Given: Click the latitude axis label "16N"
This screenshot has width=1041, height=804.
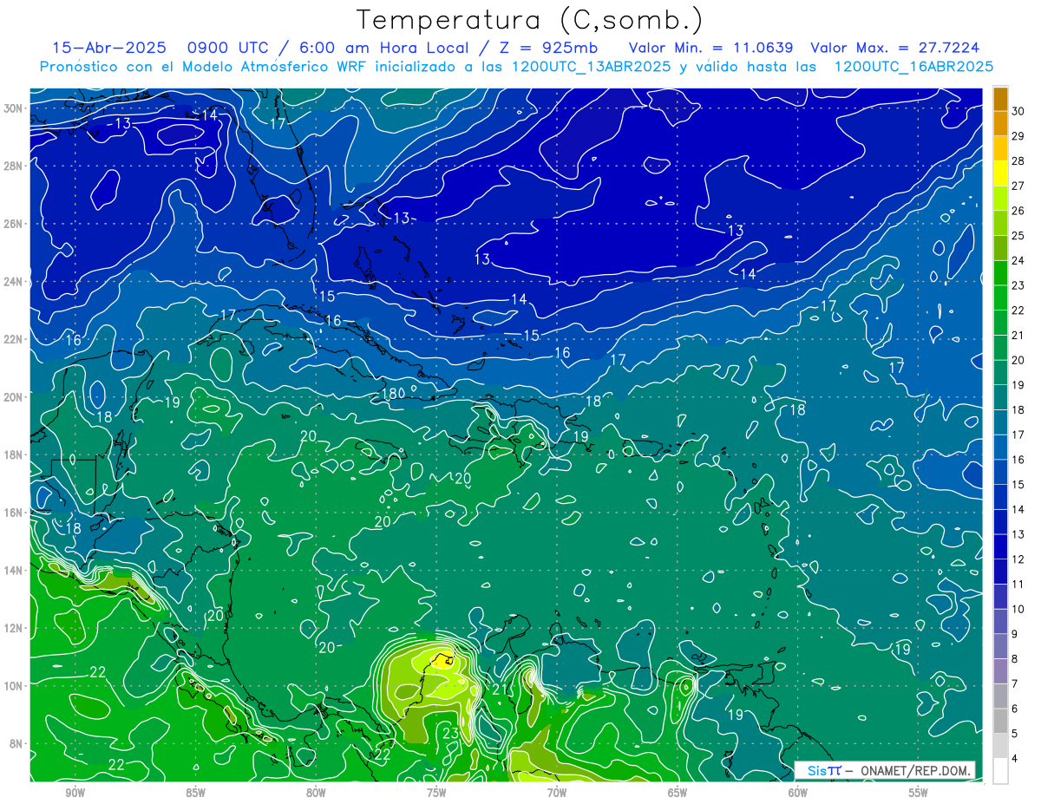Looking at the screenshot, I should point(13,513).
